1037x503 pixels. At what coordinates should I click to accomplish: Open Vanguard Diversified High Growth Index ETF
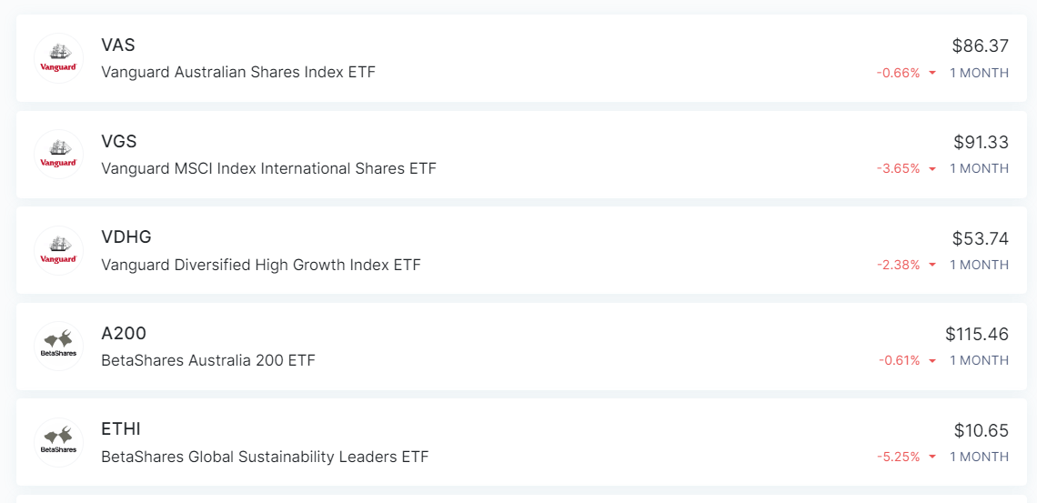pyautogui.click(x=260, y=265)
